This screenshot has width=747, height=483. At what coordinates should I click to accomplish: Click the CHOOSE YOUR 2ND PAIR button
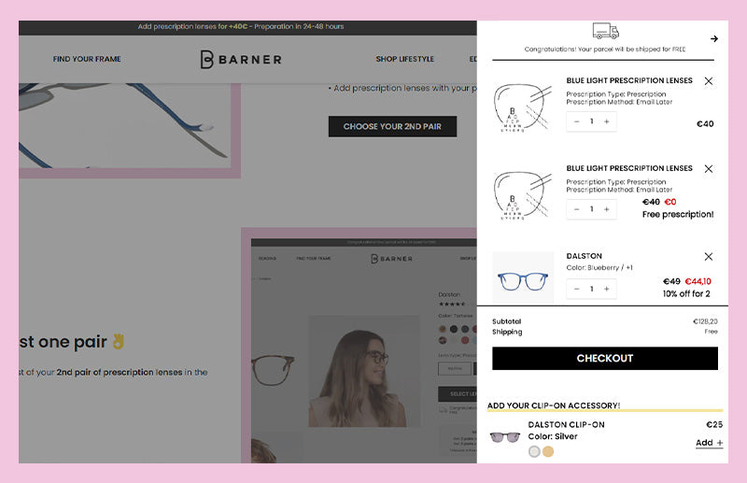point(392,126)
